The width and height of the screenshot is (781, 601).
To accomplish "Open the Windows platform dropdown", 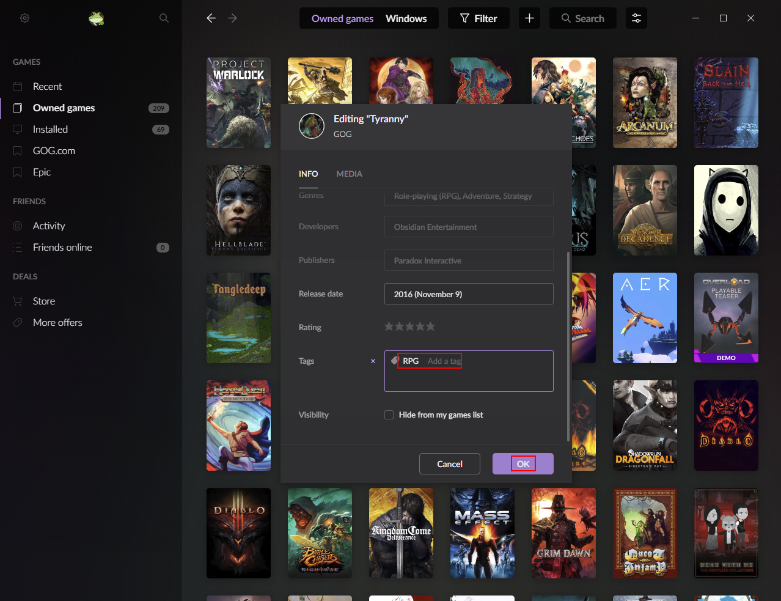I will [x=406, y=18].
